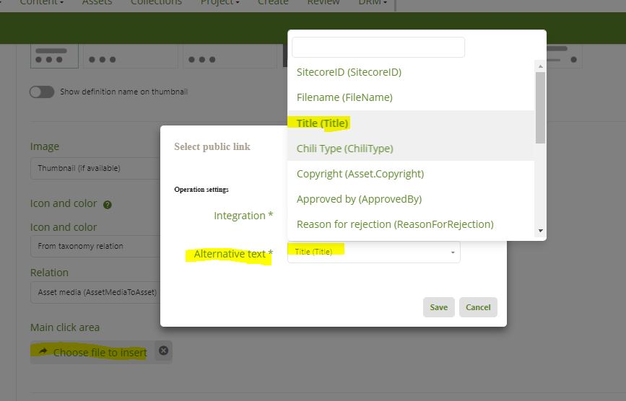Click the help icon beside Icon and color

108,205
